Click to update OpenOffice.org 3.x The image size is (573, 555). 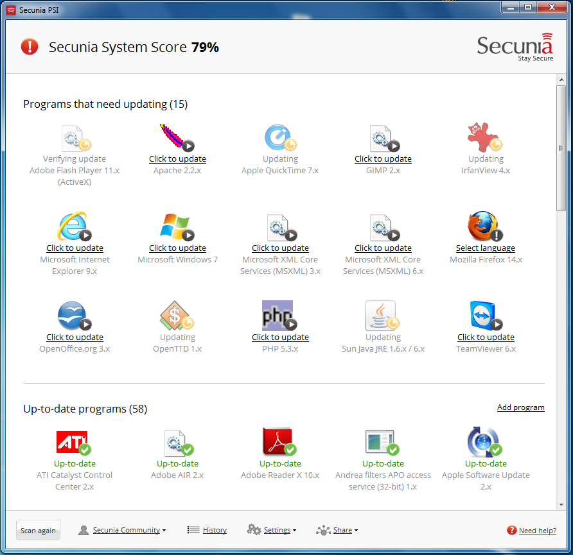pos(75,337)
